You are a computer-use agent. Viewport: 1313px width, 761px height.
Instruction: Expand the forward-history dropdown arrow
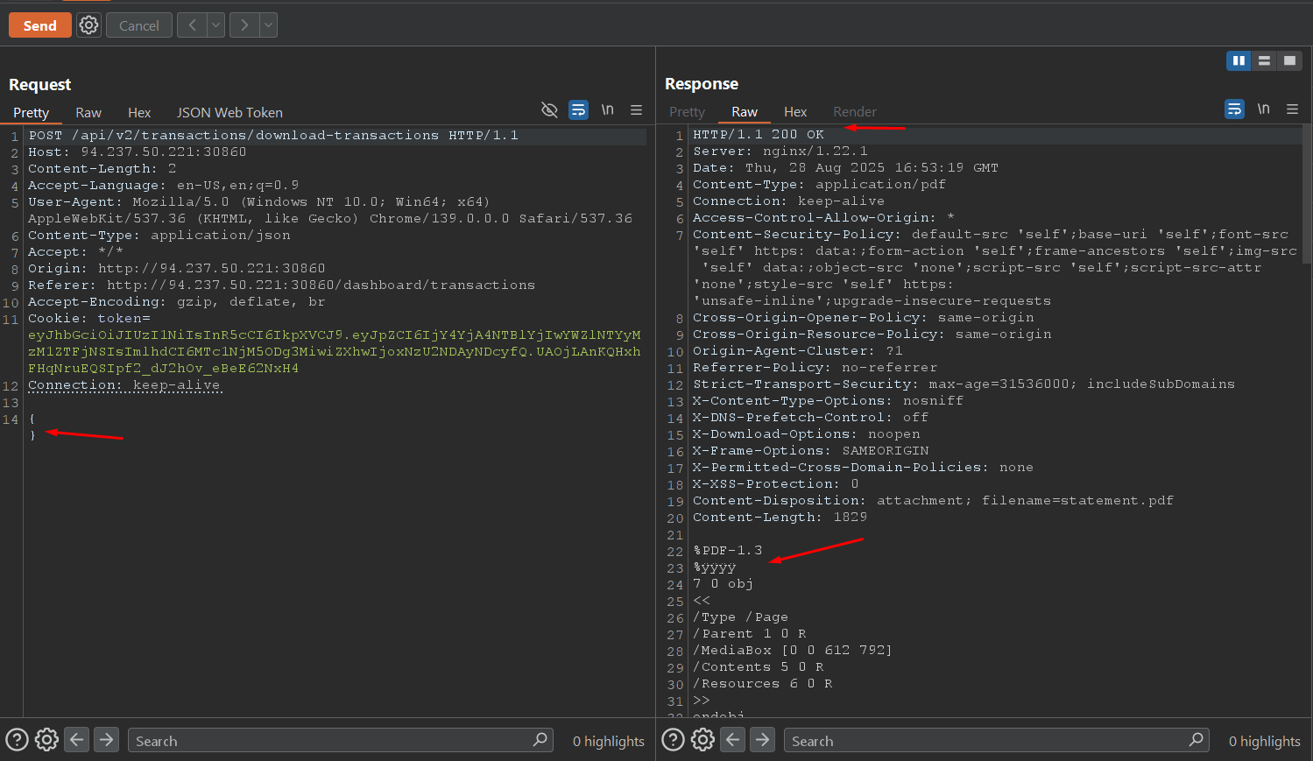tap(269, 25)
